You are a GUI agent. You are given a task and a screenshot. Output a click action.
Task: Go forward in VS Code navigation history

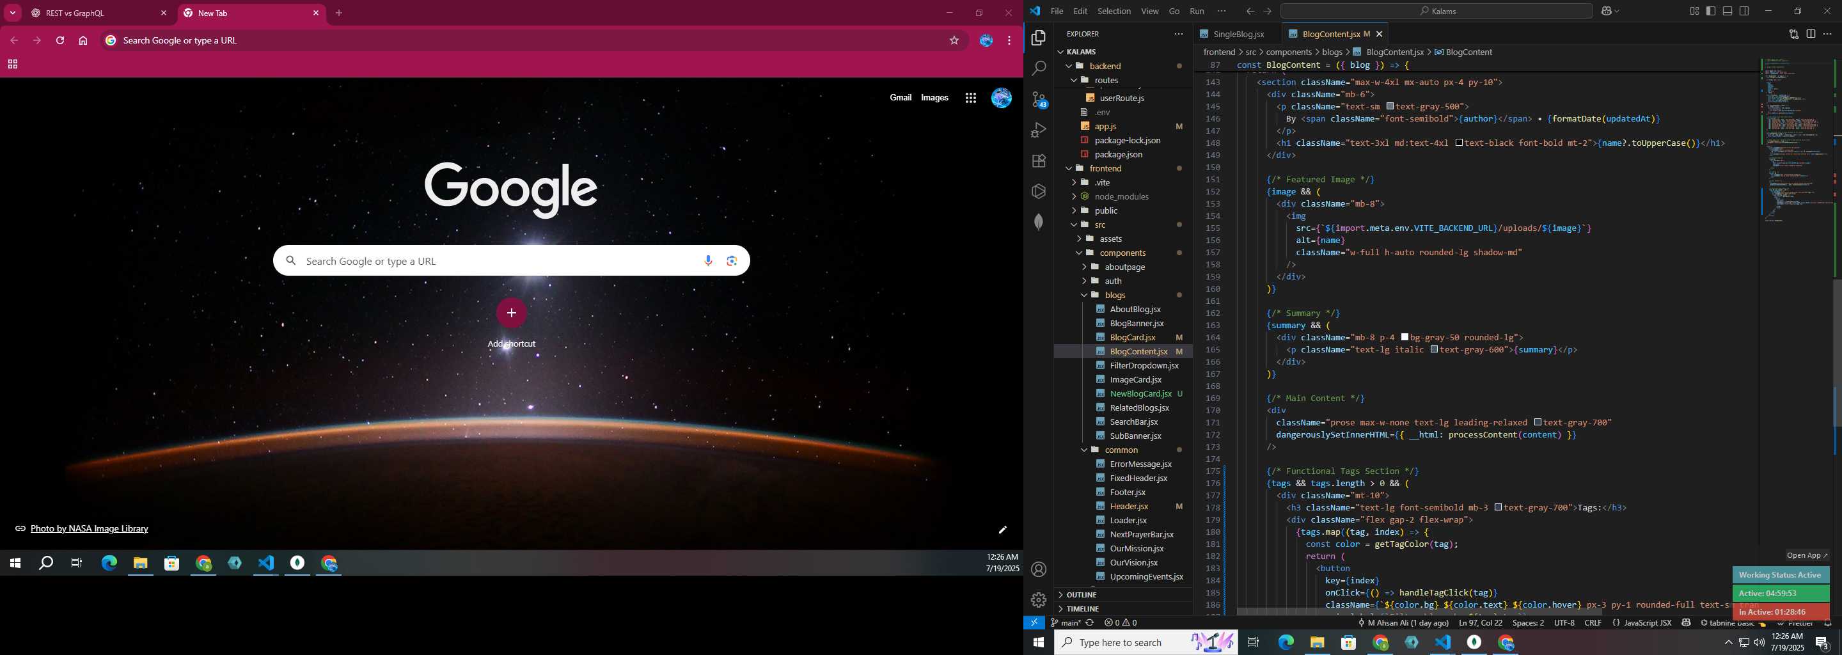tap(1267, 12)
